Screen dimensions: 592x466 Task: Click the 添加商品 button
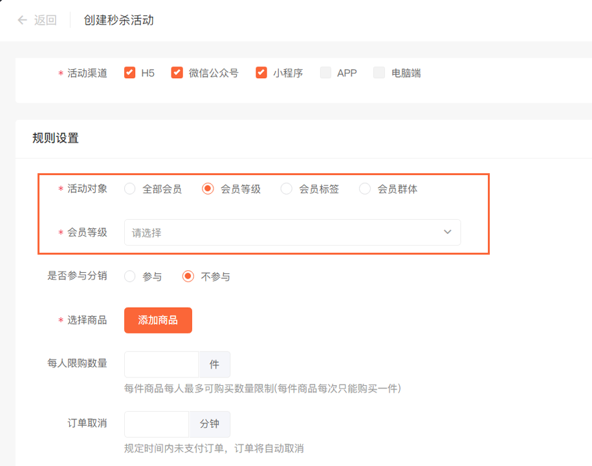click(158, 320)
